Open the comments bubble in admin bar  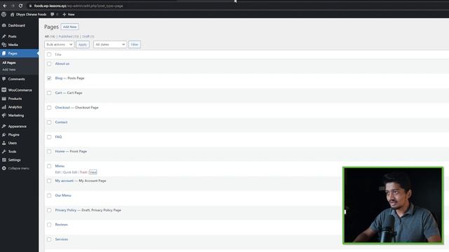click(x=52, y=14)
